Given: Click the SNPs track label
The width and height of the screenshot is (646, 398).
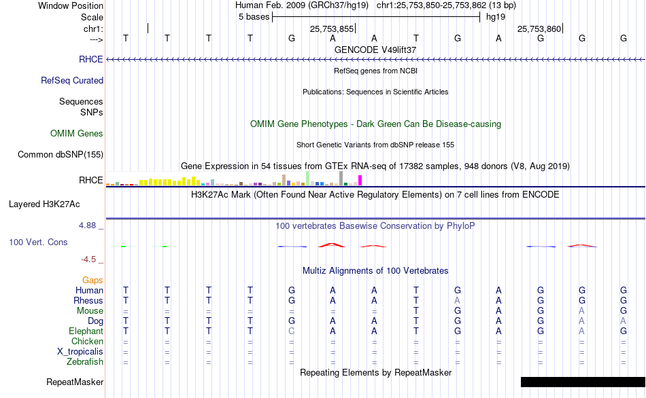Looking at the screenshot, I should coord(92,112).
